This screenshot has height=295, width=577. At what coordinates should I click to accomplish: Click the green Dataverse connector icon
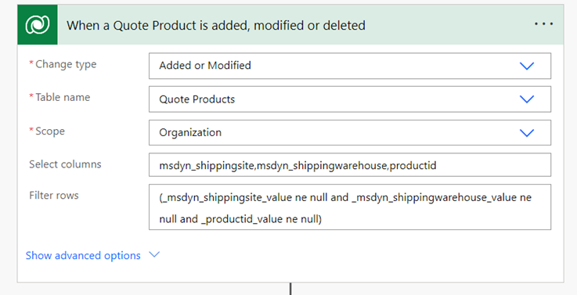point(37,24)
